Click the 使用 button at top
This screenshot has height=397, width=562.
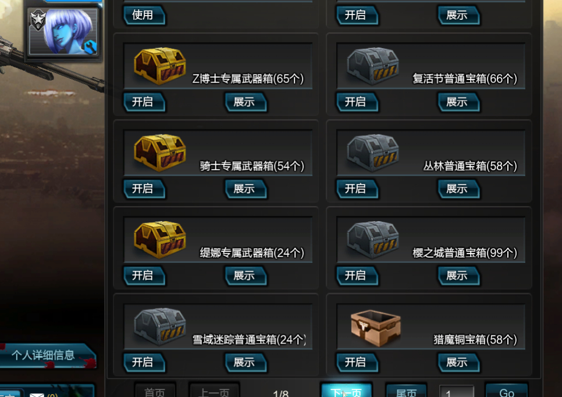144,15
